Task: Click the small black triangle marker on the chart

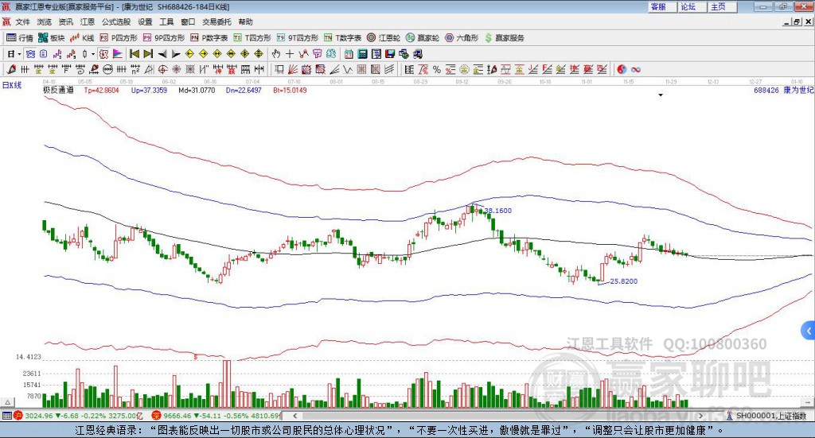Action: click(661, 95)
